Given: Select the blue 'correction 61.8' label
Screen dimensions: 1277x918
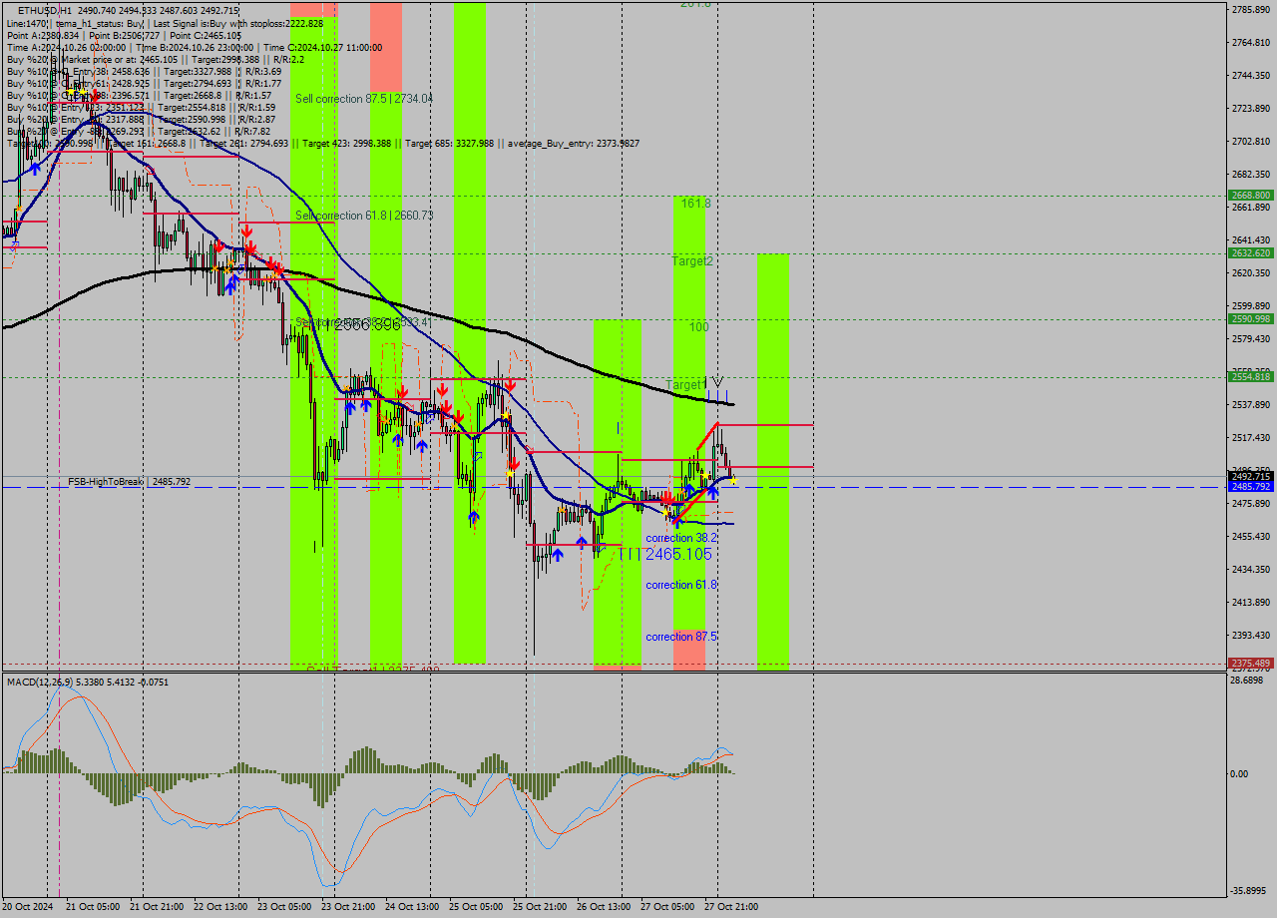Looking at the screenshot, I should pyautogui.click(x=681, y=585).
